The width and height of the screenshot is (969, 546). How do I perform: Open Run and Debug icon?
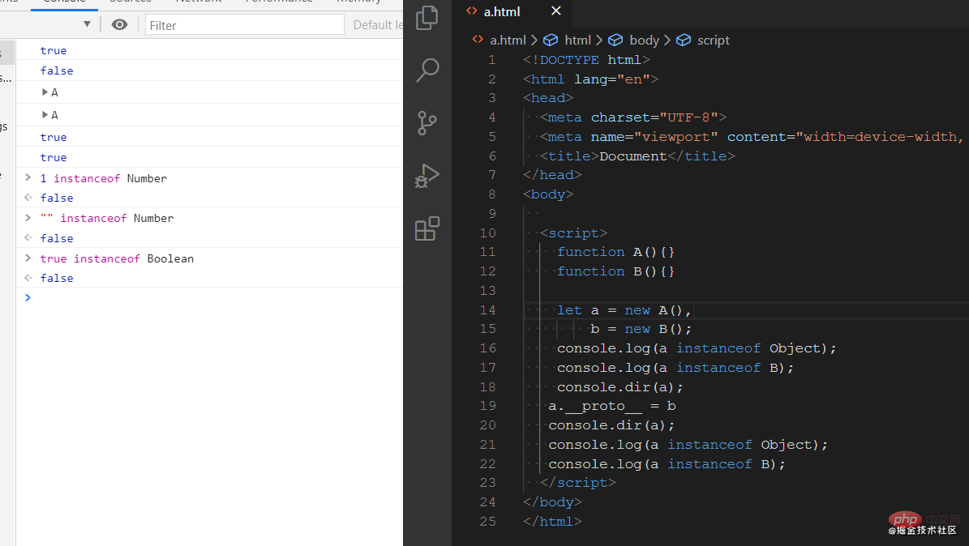[x=427, y=176]
